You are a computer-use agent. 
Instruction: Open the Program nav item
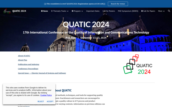(x=76, y=11)
